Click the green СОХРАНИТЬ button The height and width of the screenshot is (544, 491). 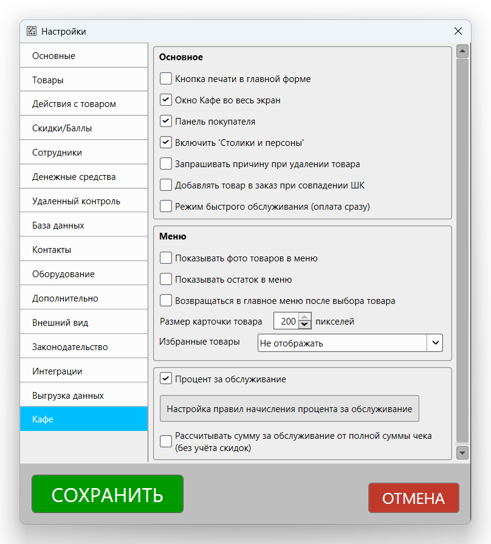(x=108, y=494)
